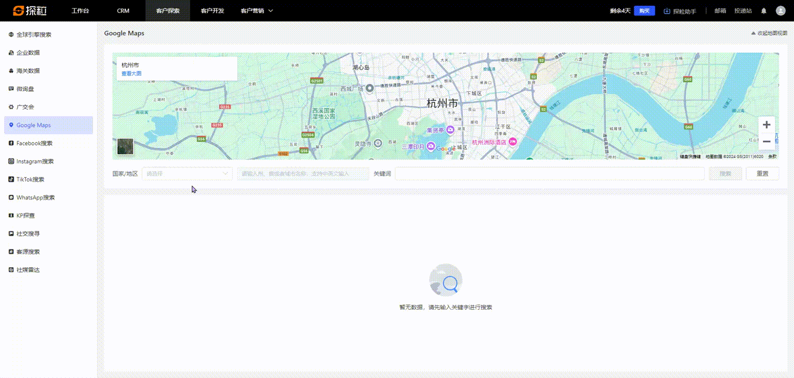Click the 剩余4天 trial text

point(620,10)
